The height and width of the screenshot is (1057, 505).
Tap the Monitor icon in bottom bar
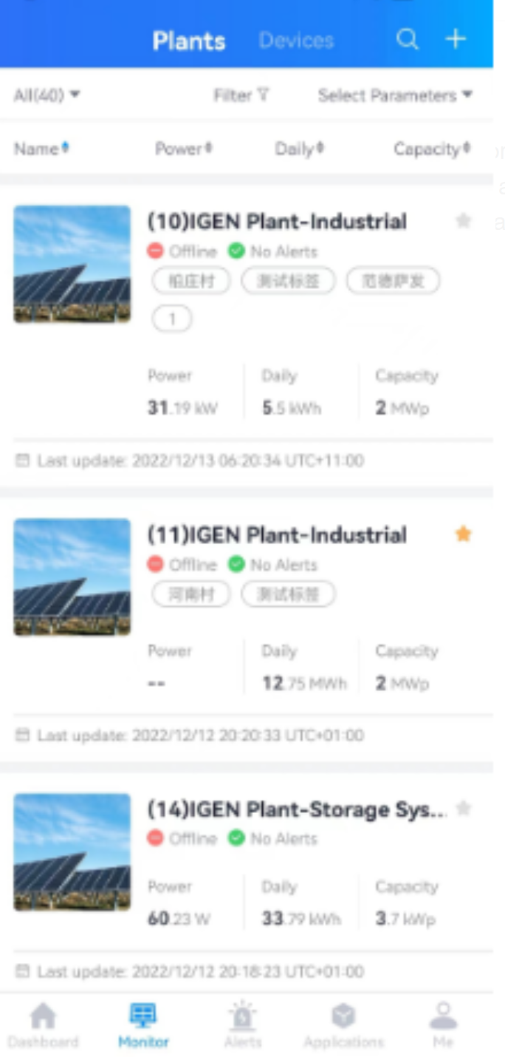[143, 1017]
